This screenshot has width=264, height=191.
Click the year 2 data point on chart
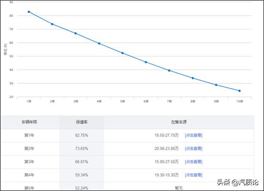52,24
